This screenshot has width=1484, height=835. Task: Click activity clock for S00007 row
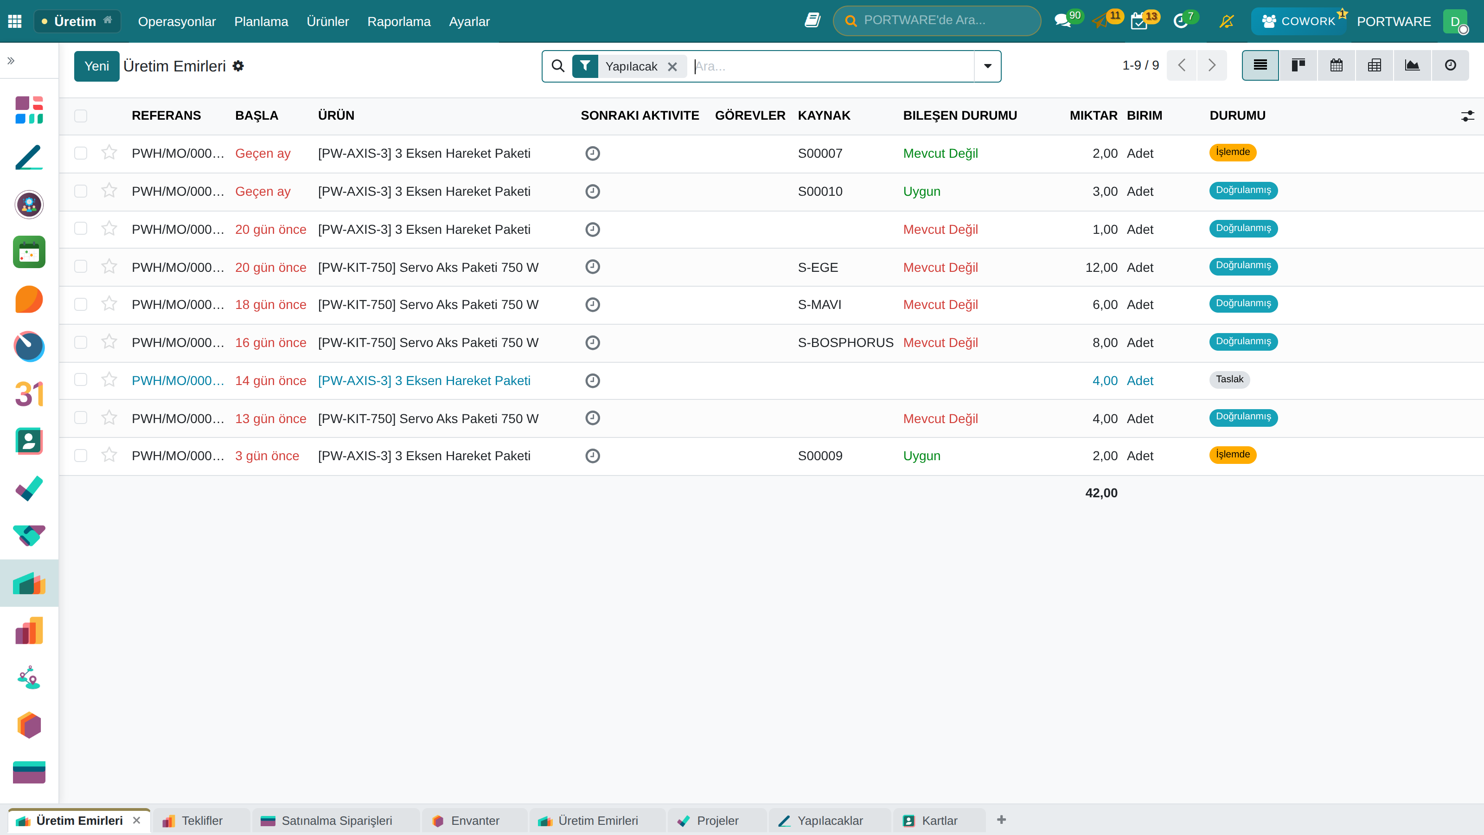[592, 153]
